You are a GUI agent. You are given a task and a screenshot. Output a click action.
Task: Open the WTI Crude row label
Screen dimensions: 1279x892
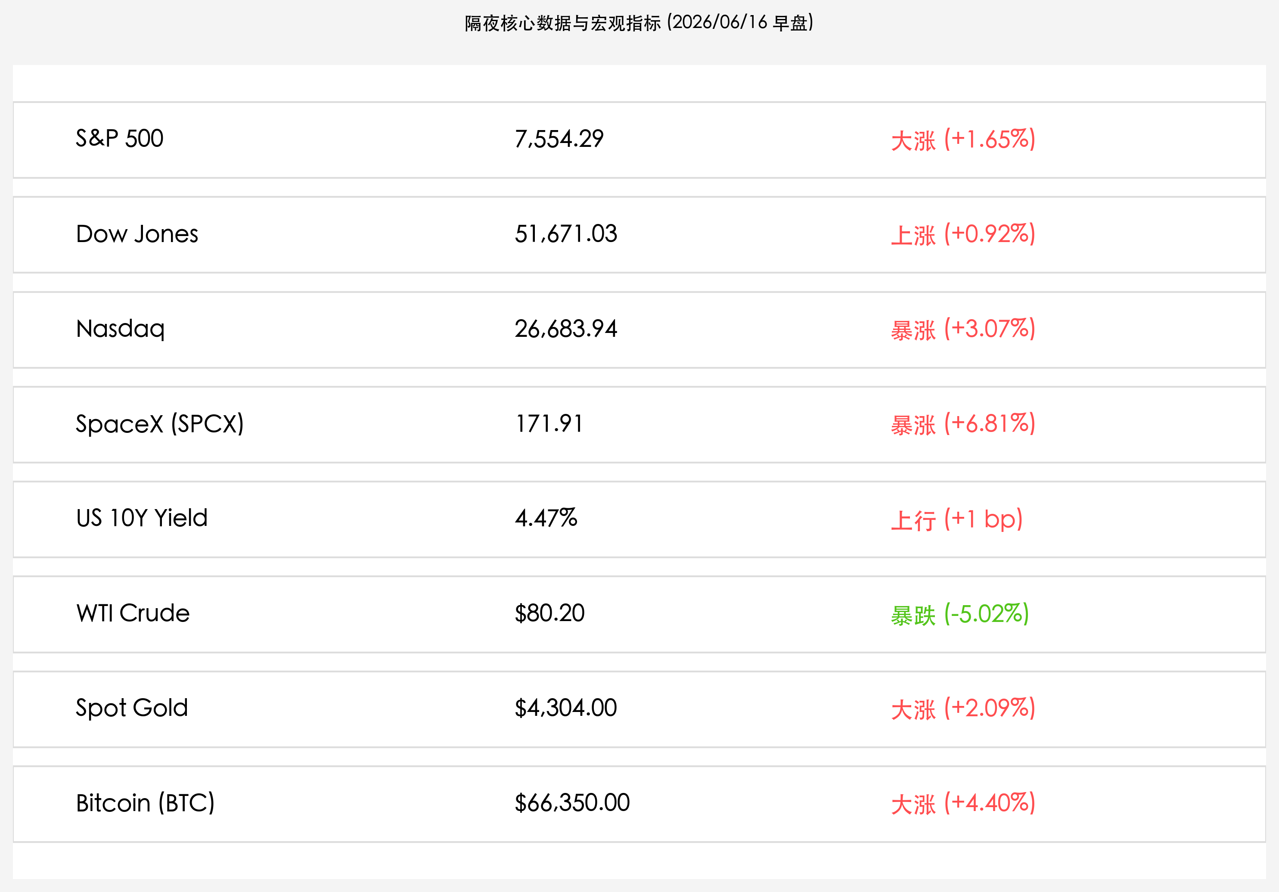(x=133, y=613)
